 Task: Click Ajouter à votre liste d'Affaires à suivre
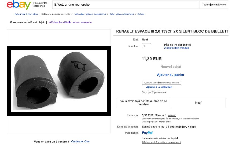(x=161, y=83)
